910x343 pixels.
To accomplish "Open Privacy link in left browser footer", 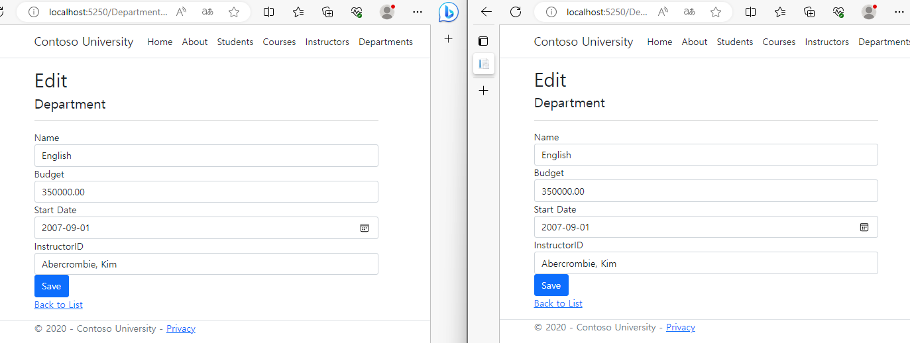I will [x=181, y=328].
